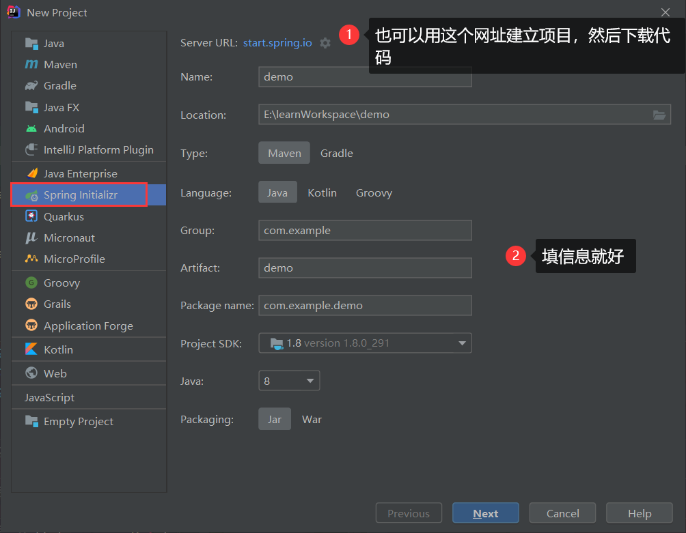Select Maven project type
The height and width of the screenshot is (533, 686).
tap(284, 153)
